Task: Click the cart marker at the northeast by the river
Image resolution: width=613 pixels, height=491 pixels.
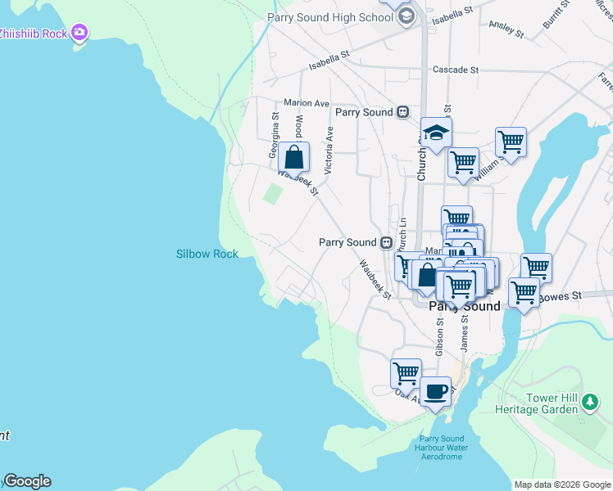Action: pos(511,144)
